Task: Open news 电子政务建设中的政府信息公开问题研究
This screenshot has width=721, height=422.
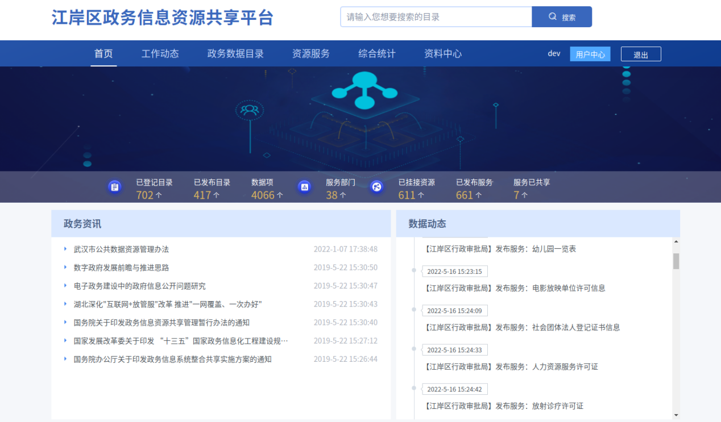Action: click(139, 286)
